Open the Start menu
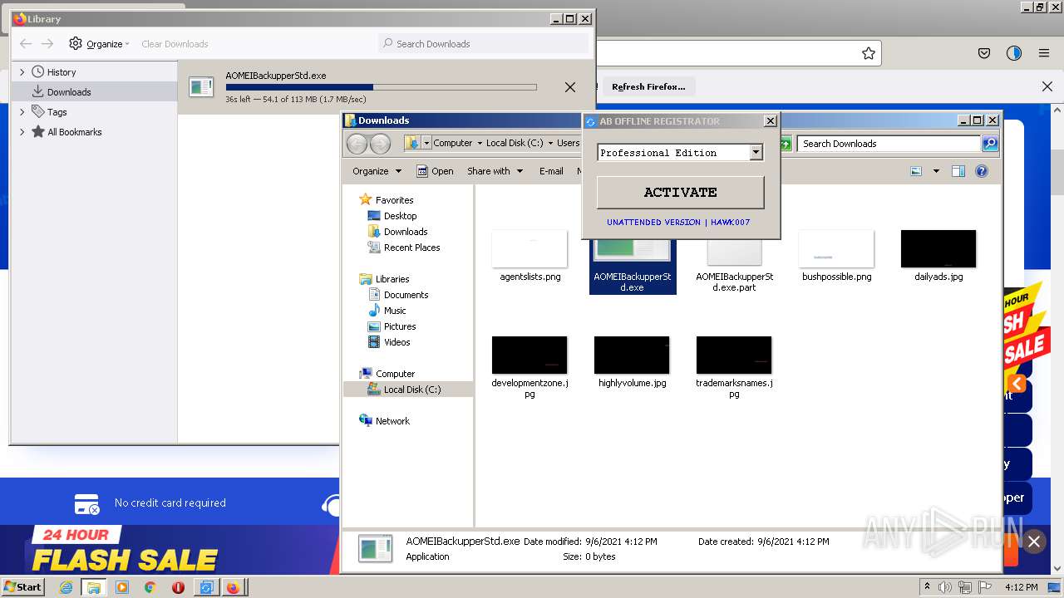Image resolution: width=1064 pixels, height=598 pixels. pyautogui.click(x=23, y=586)
